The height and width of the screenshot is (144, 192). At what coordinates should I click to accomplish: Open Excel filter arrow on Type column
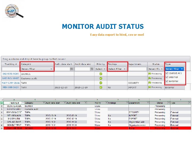pyautogui.click(x=190, y=103)
